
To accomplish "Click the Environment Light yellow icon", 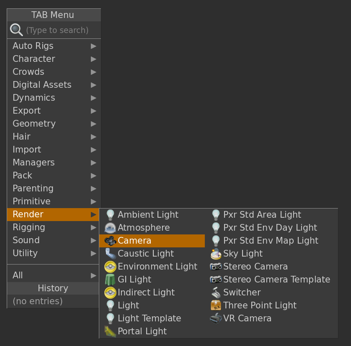I will point(110,267).
